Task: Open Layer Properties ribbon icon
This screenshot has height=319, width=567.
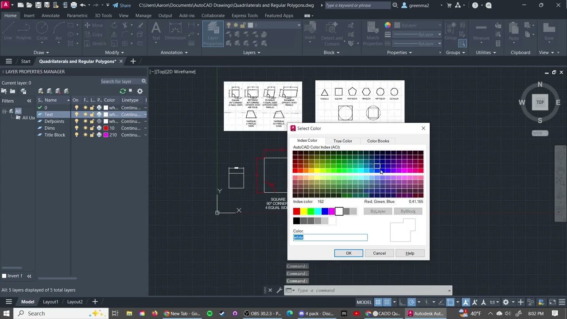Action: (x=213, y=34)
